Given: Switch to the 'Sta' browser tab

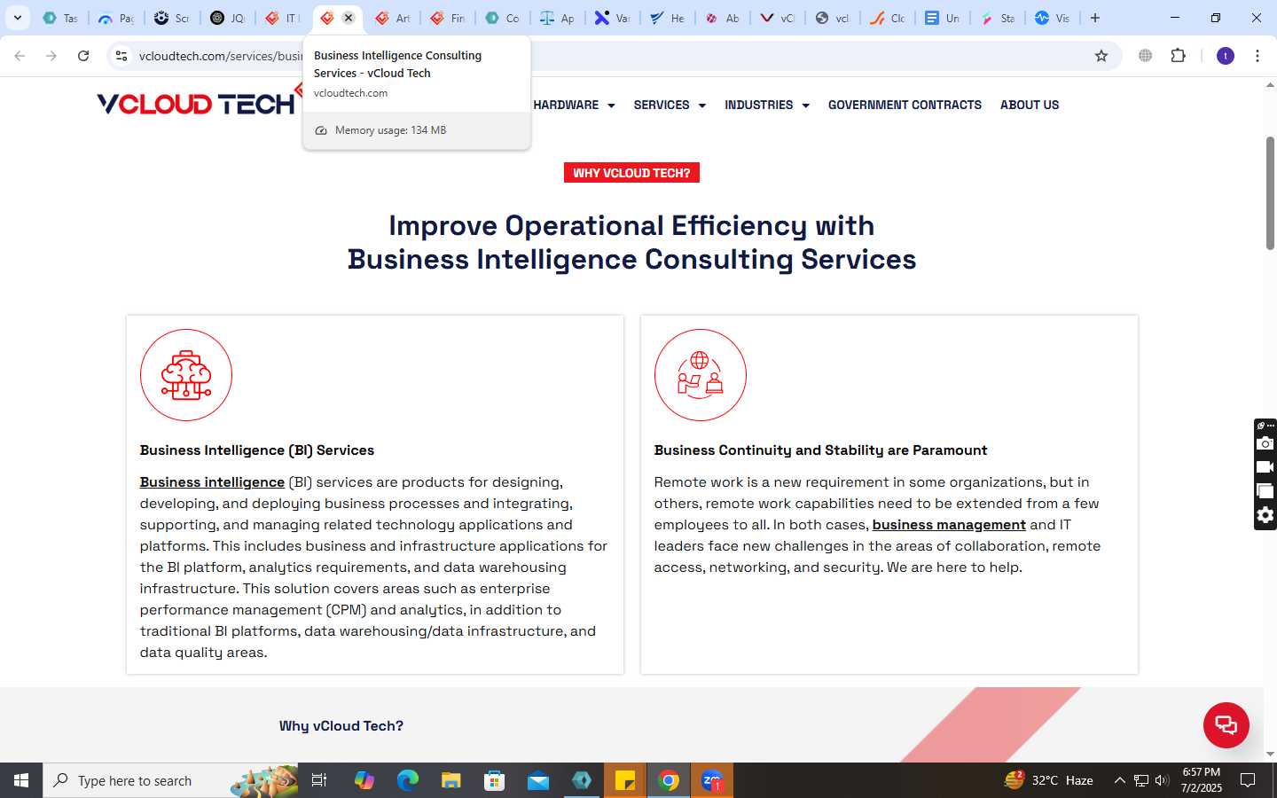Looking at the screenshot, I should coord(998,18).
